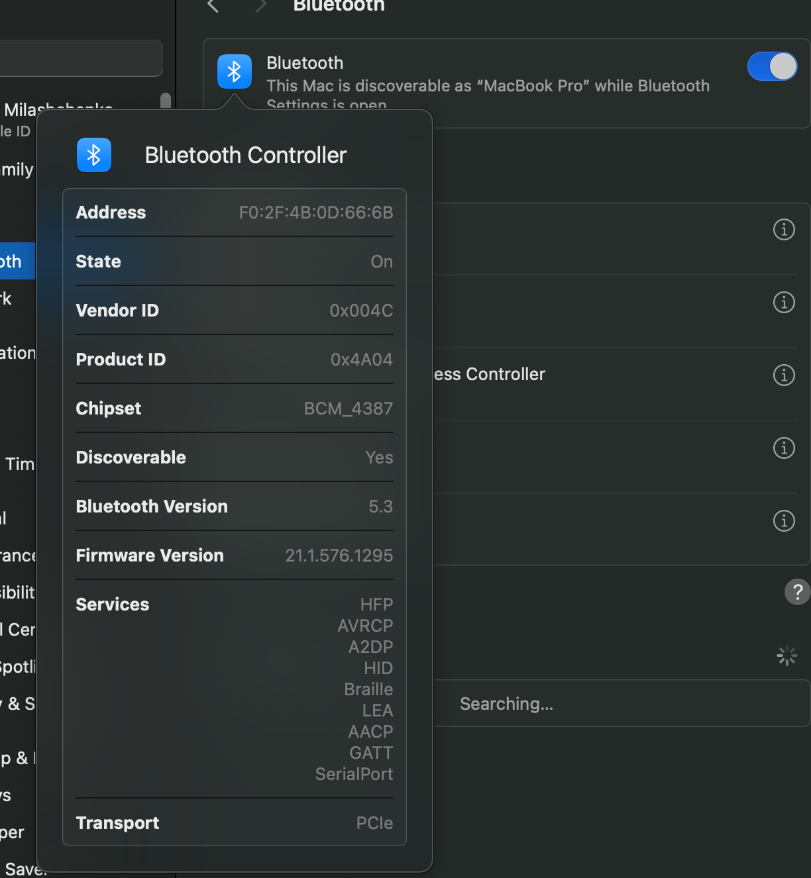
Task: Click the info icon on the second device row
Action: pyautogui.click(x=784, y=303)
